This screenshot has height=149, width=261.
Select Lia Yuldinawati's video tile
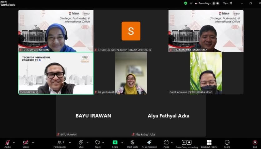pyautogui.click(x=131, y=73)
